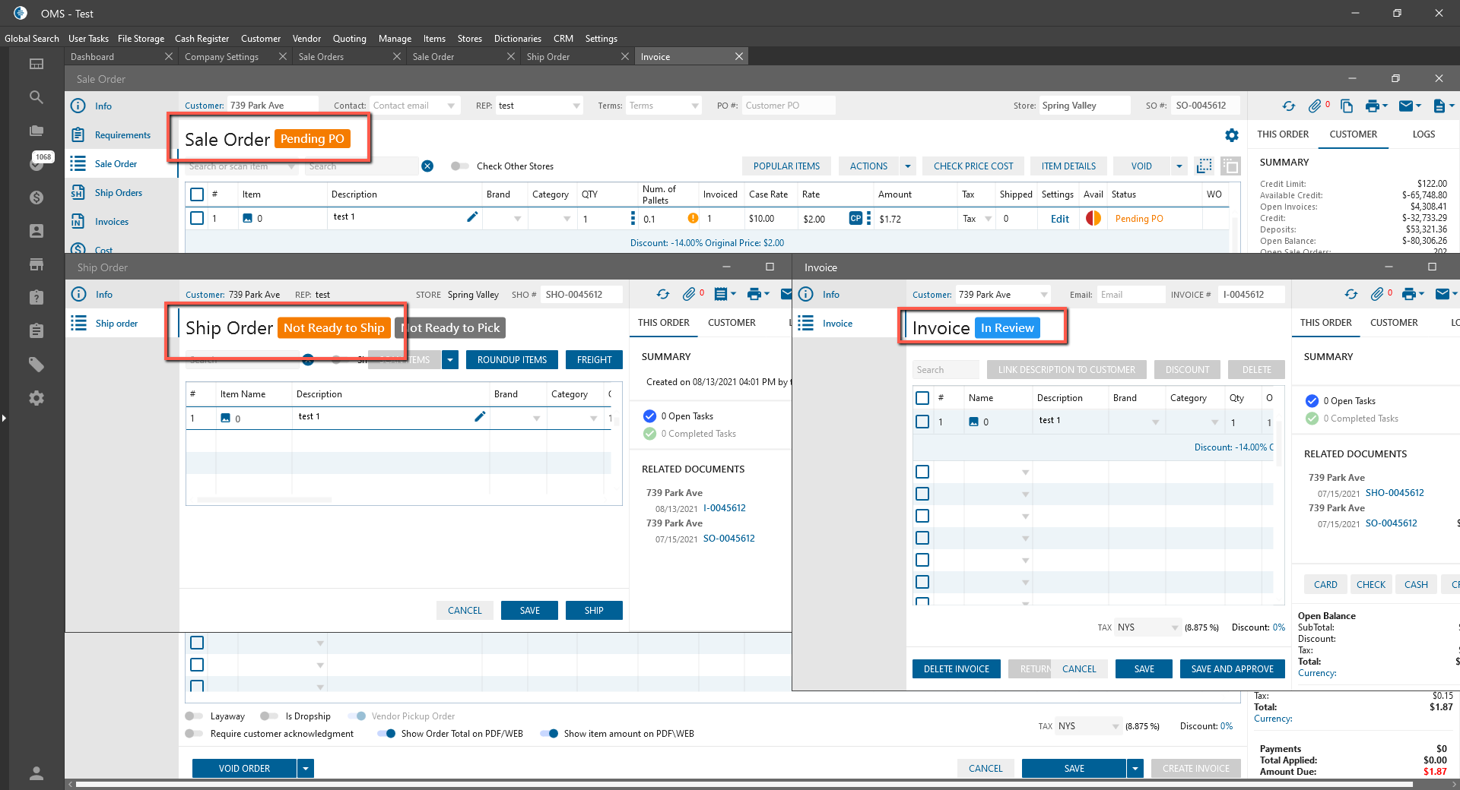This screenshot has width=1460, height=790.
Task: Click the Avail half-circle indicator icon
Action: [x=1093, y=218]
